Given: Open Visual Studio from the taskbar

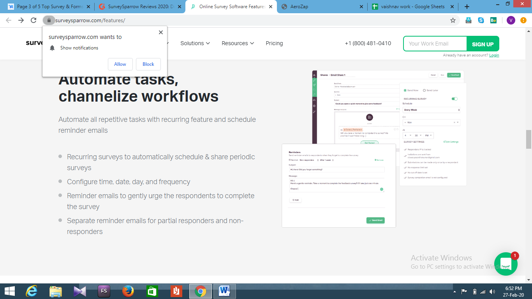Looking at the screenshot, I should 80,291.
